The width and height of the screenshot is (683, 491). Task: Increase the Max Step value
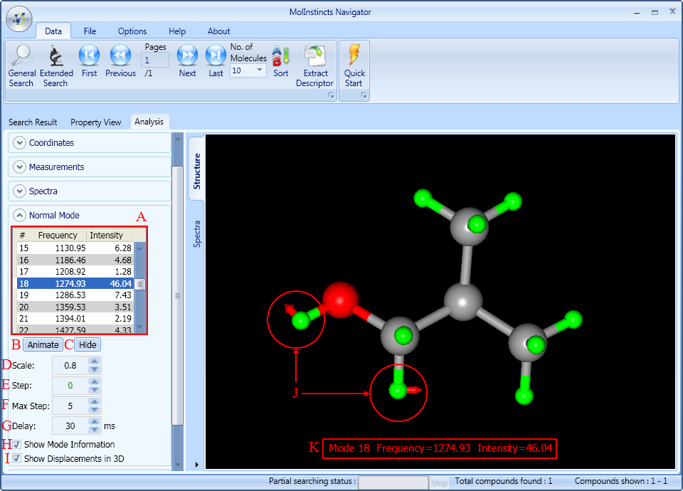click(x=95, y=401)
